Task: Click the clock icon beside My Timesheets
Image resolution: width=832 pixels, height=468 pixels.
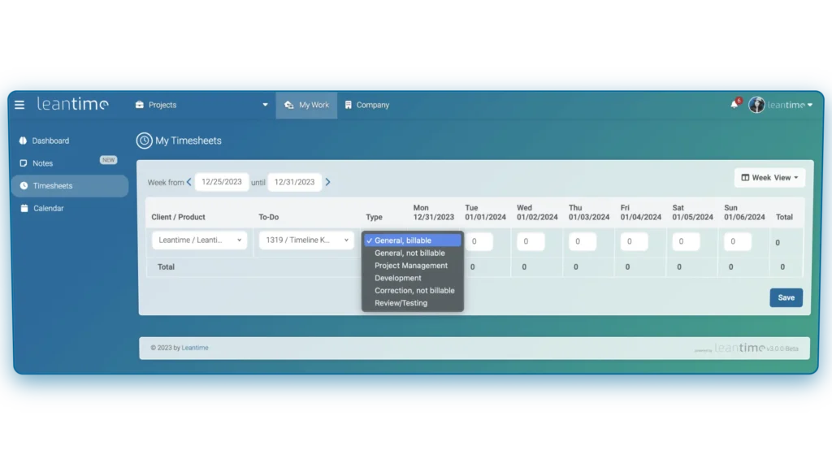Action: point(144,141)
